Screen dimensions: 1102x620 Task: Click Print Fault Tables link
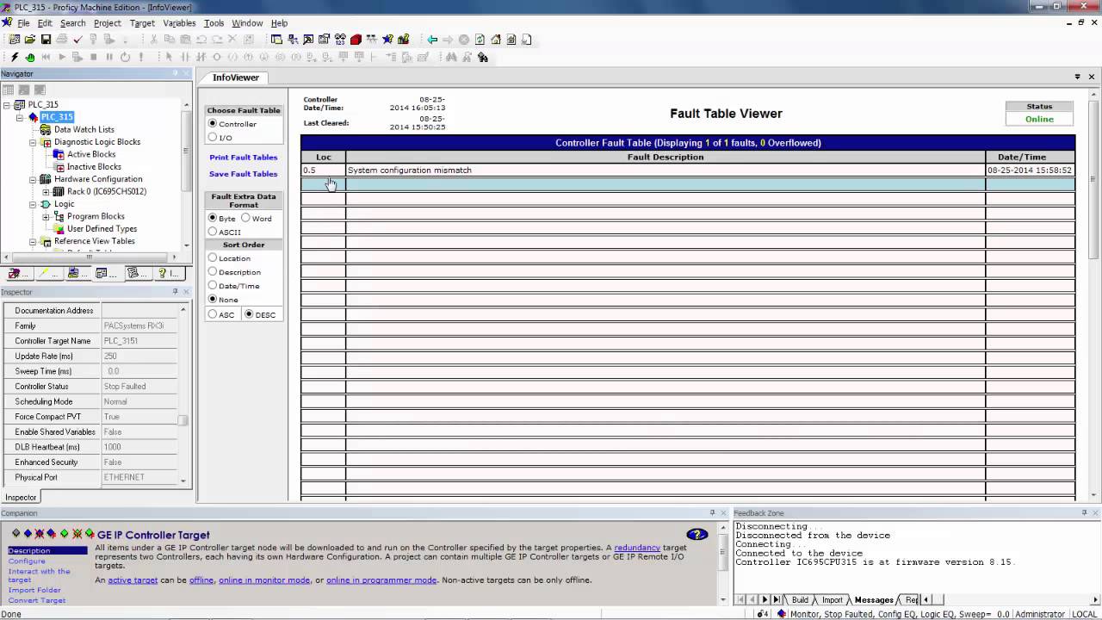tap(244, 158)
